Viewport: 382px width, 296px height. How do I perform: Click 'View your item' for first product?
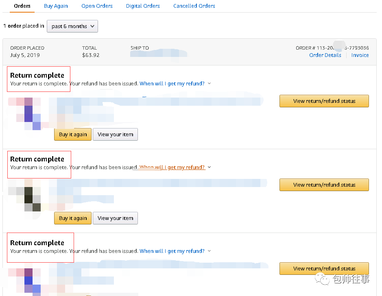(115, 135)
